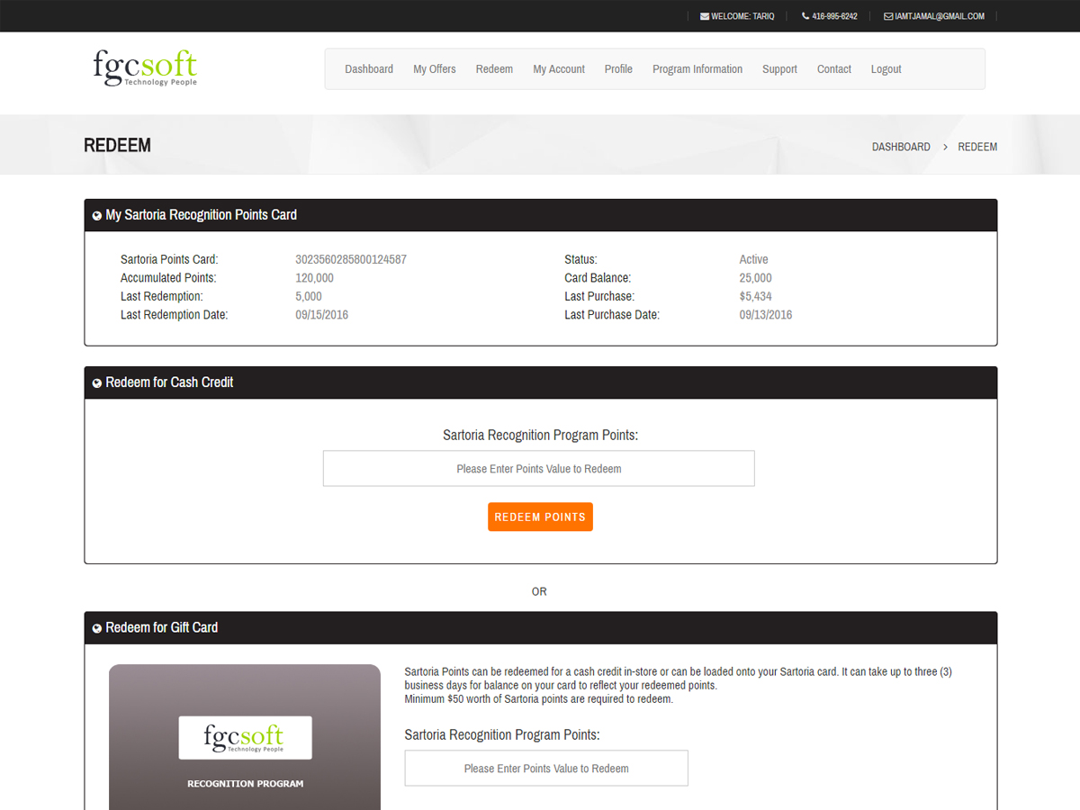Click the fgcsoft Recognition Program gift card image
The image size is (1080, 810).
[245, 737]
